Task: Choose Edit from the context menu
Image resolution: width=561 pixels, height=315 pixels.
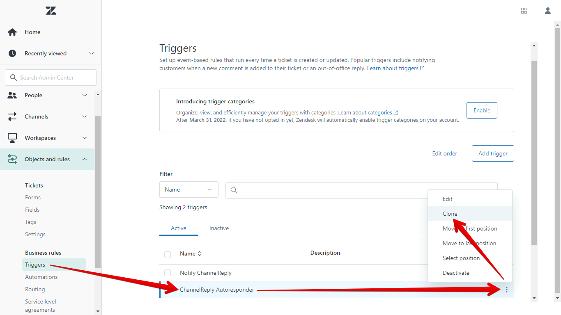Action: click(x=470, y=199)
